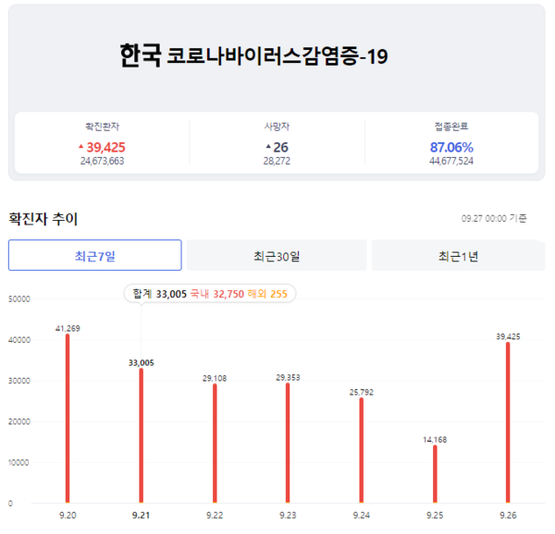Click the 9.21 bar showing 33,005

point(142,435)
